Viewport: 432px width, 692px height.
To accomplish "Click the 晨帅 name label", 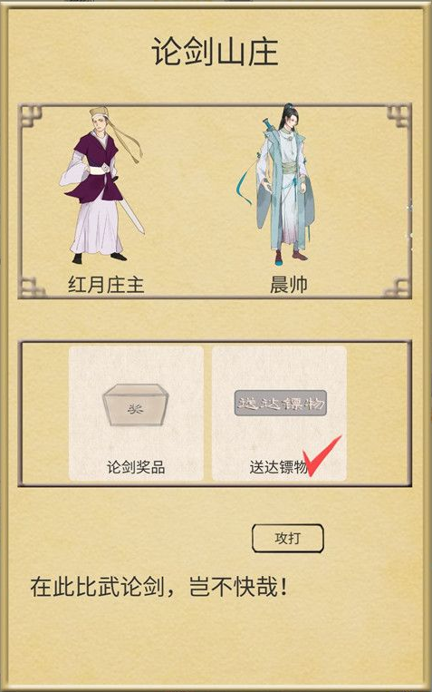I will pyautogui.click(x=289, y=286).
